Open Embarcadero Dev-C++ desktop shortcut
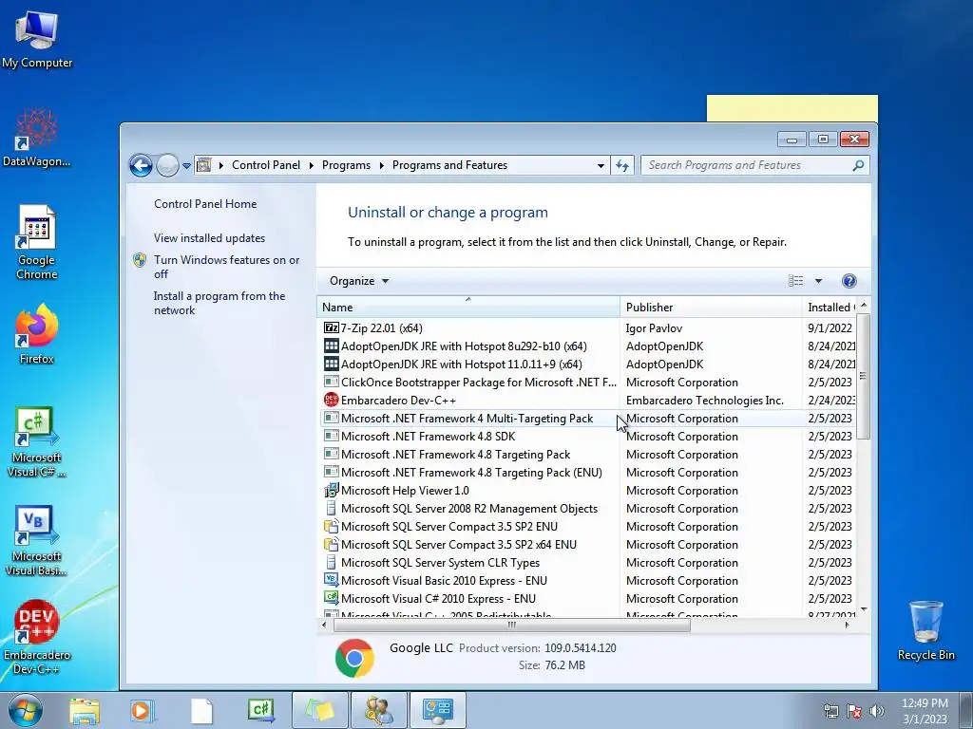Screen dimensions: 973x729 pos(37,637)
